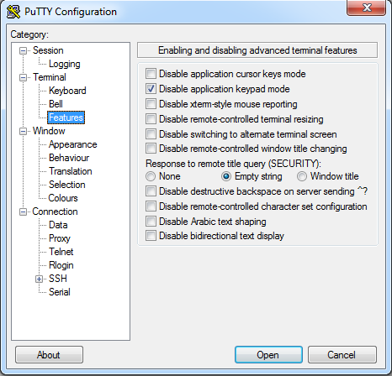Viewport: 392px width, 376px height.
Task: Close the PuTTY Configuration window
Action: point(366,8)
